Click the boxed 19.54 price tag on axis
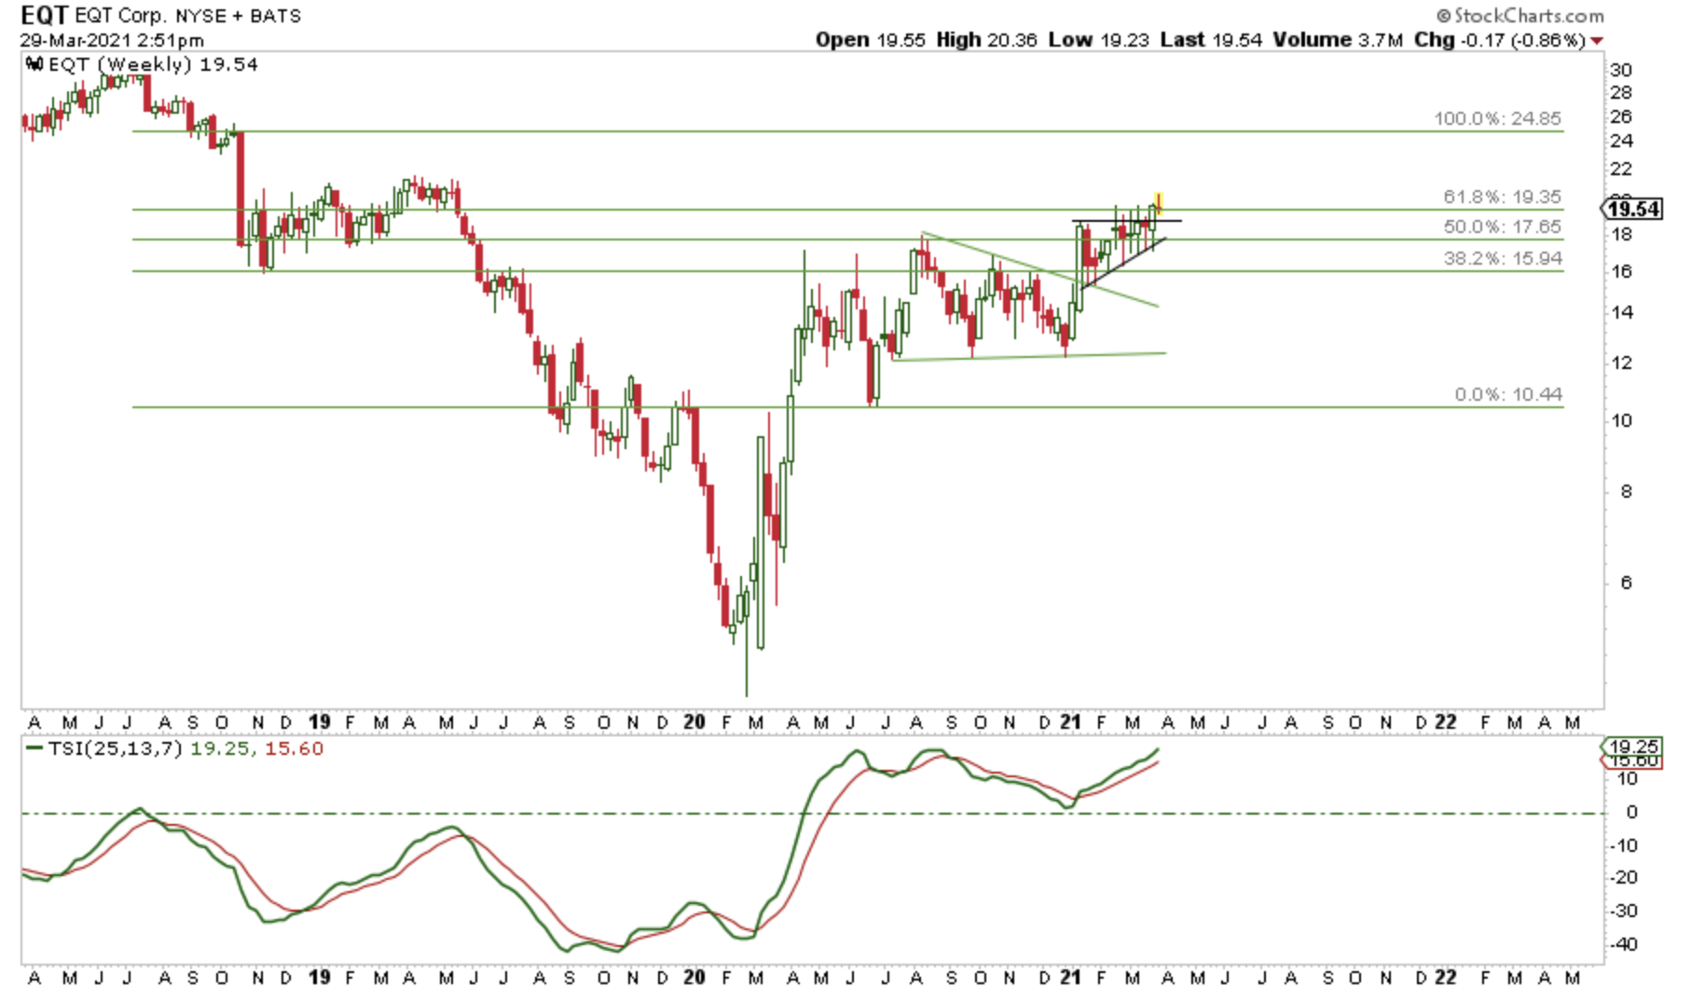Viewport: 1691px width, 1001px height. pos(1632,209)
